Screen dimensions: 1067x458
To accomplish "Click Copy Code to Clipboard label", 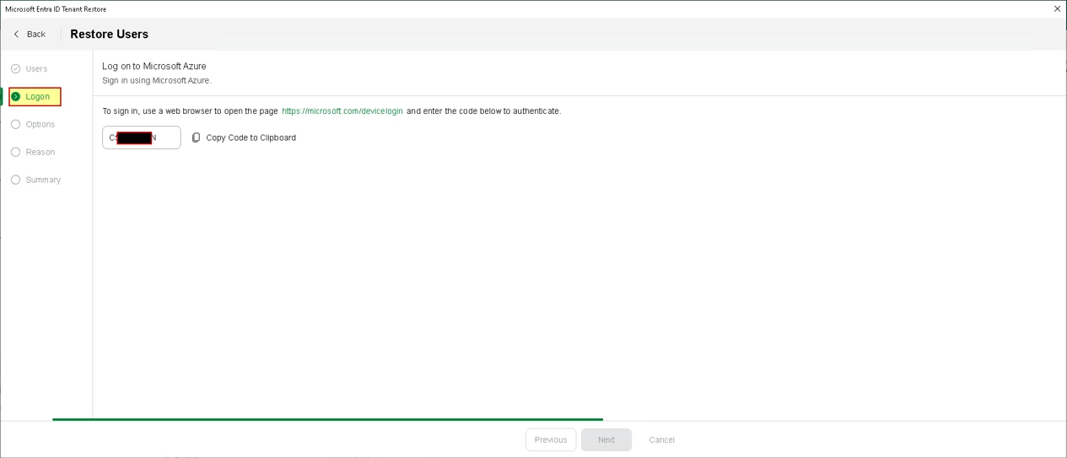I will 251,137.
